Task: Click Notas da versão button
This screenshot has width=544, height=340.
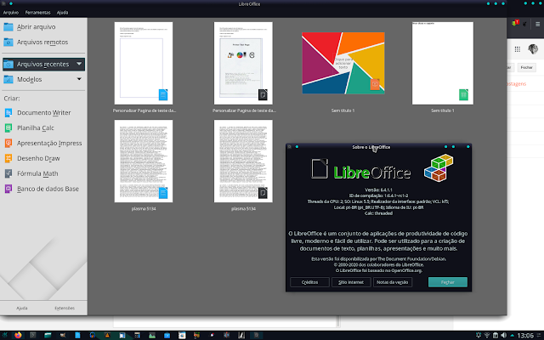Action: [393, 282]
